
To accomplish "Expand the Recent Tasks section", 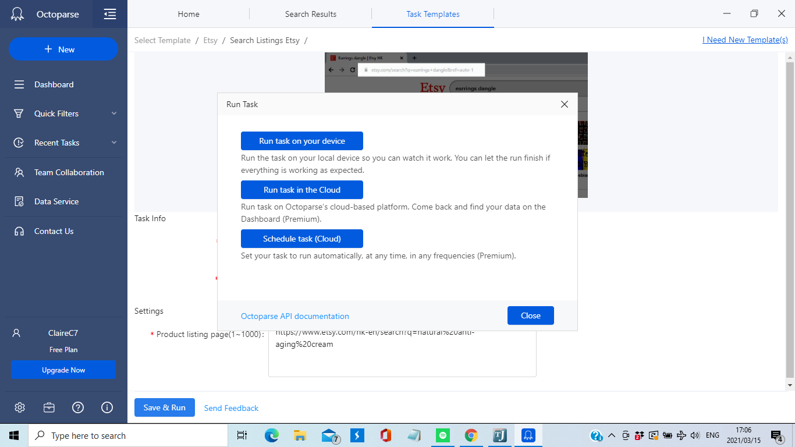I will 114,143.
